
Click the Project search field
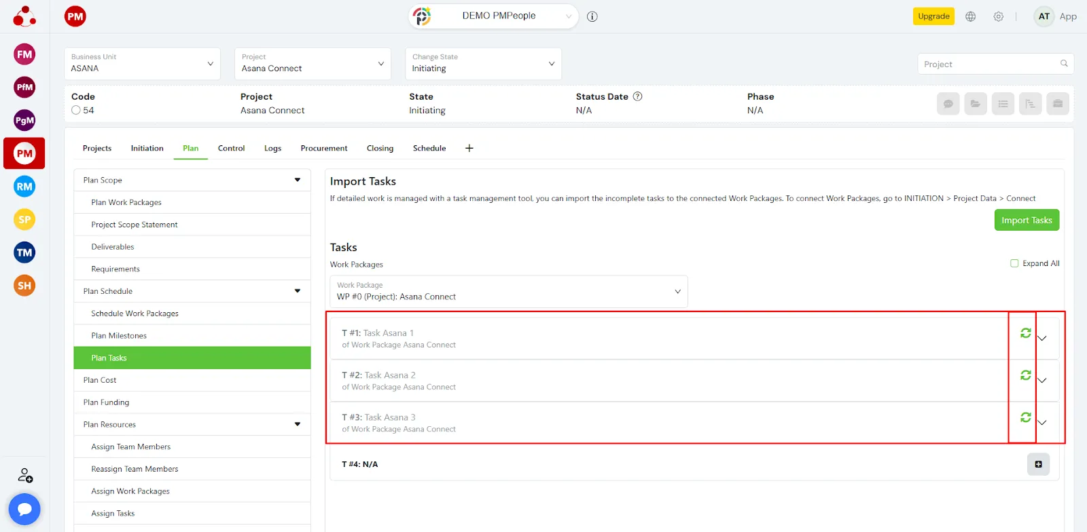click(x=989, y=64)
